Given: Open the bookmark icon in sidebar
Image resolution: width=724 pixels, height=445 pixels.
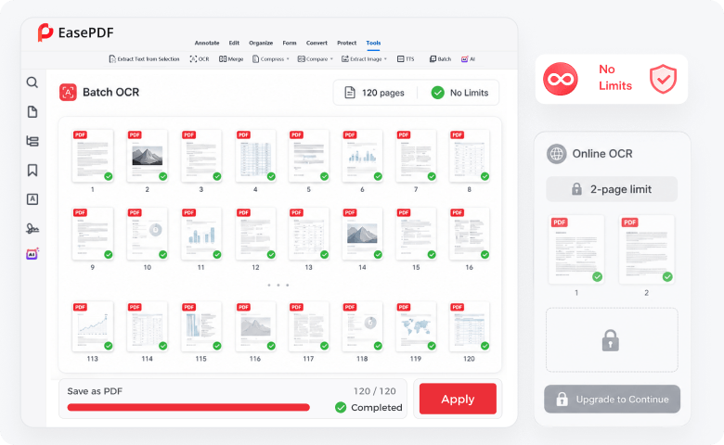Looking at the screenshot, I should [32, 171].
